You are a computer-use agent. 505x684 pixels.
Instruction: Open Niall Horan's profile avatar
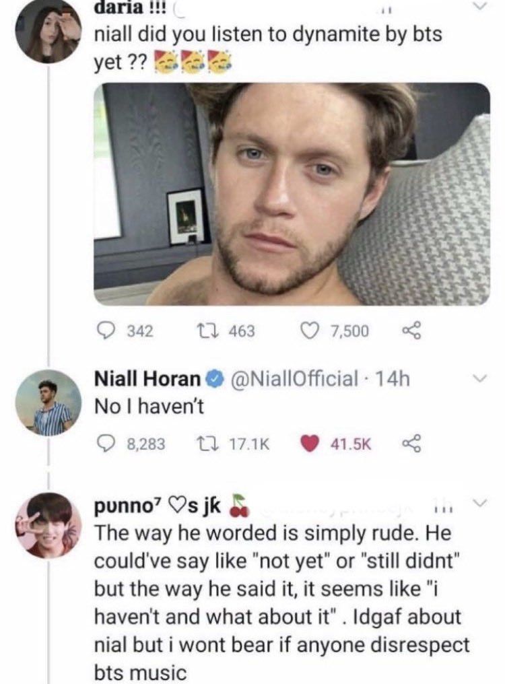pos(48,402)
